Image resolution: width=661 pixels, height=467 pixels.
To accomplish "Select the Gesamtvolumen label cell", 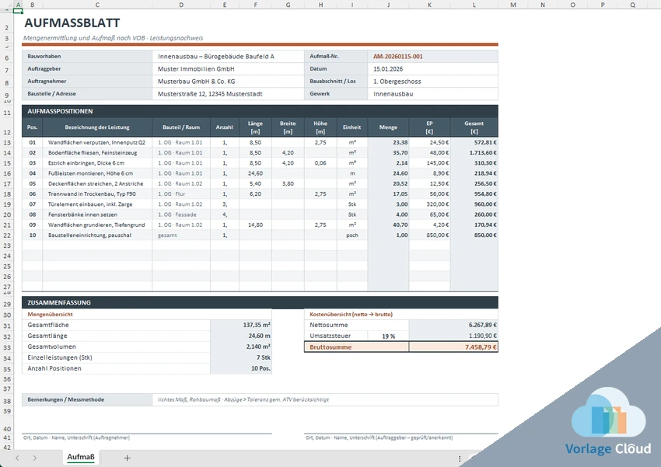I will [116, 347].
